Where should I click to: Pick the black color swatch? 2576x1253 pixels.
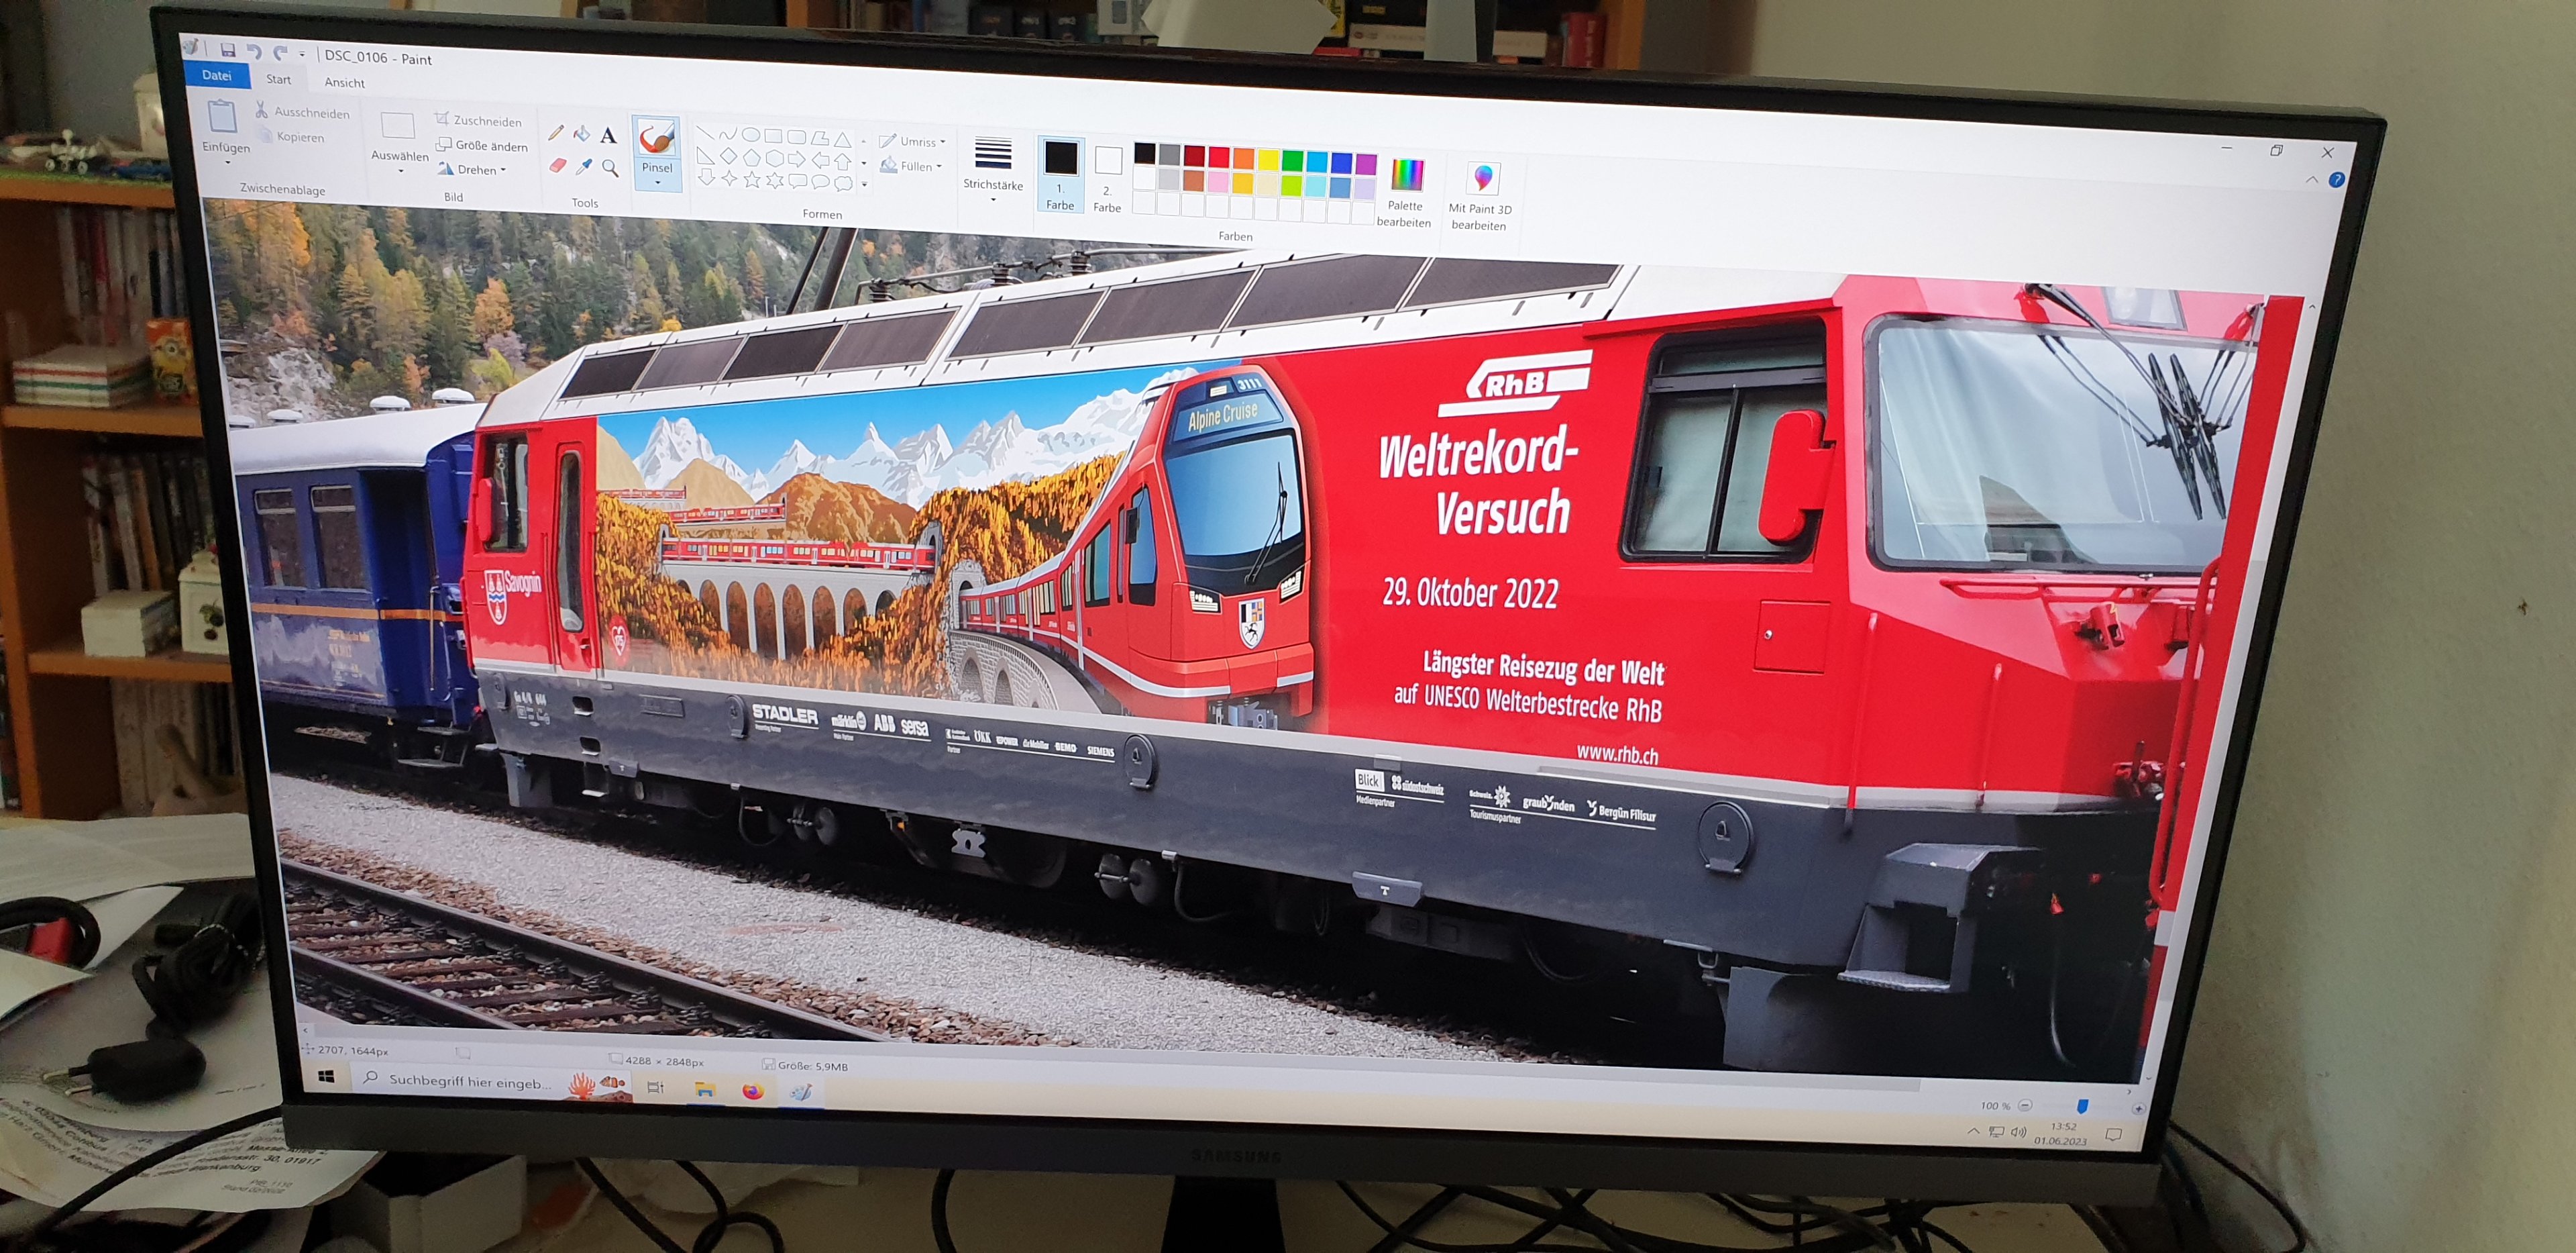(1144, 153)
